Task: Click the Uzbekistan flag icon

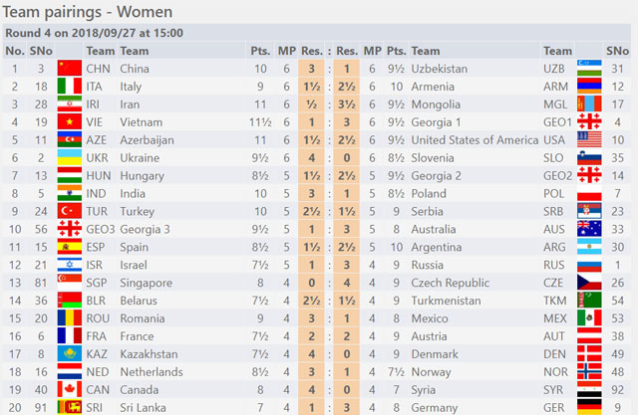Action: (589, 69)
